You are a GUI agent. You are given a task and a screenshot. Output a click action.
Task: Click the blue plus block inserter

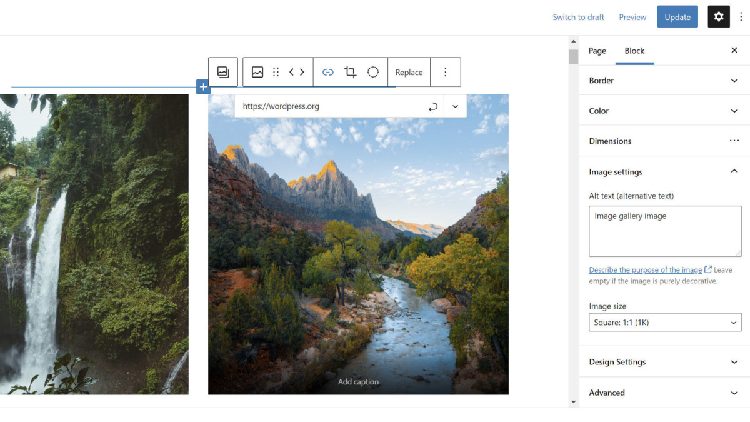(x=203, y=87)
